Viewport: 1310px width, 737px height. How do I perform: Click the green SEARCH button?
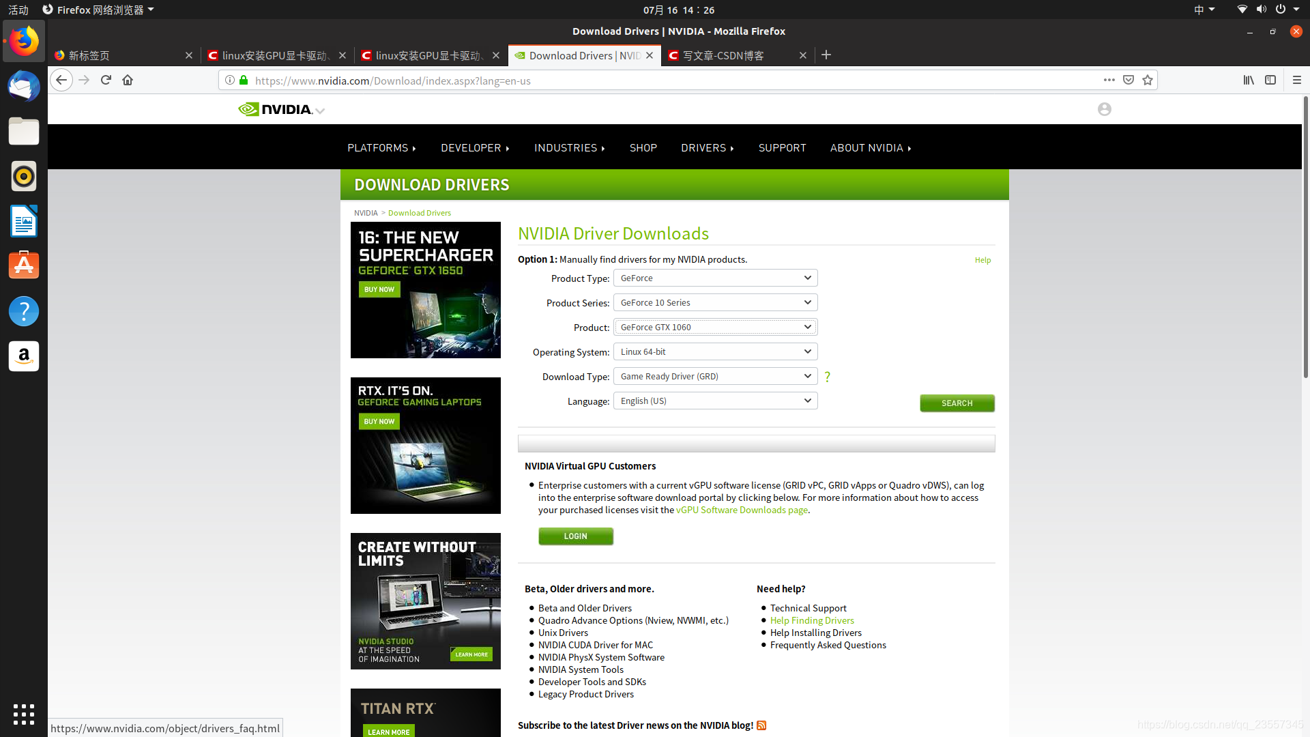pyautogui.click(x=957, y=403)
